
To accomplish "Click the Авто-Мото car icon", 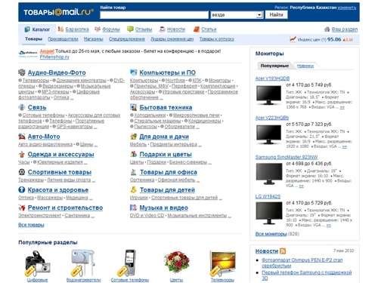I will point(22,137).
